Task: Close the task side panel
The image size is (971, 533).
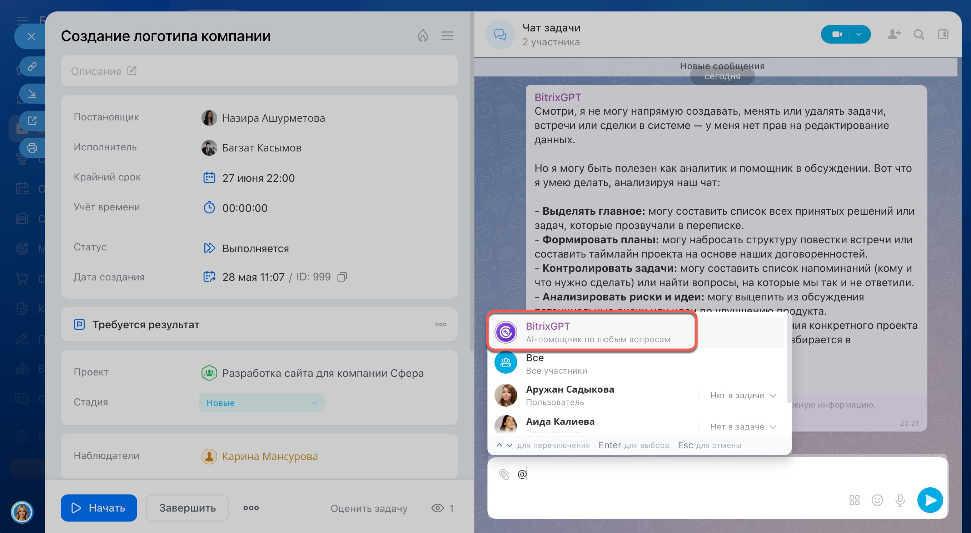Action: click(31, 36)
